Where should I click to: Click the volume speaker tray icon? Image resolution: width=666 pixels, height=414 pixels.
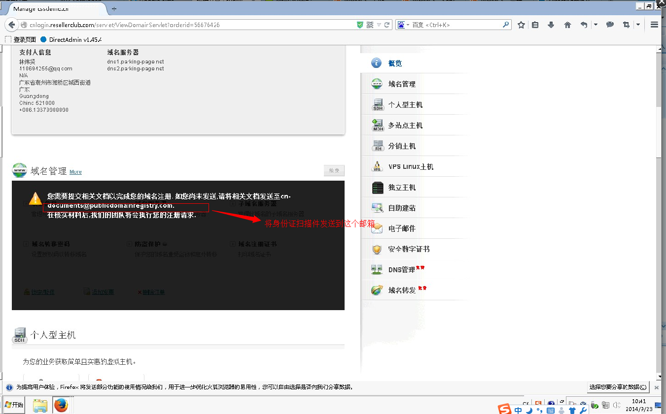[x=616, y=405]
